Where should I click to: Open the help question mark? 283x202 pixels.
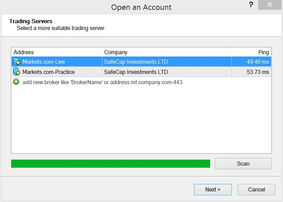pyautogui.click(x=251, y=4)
